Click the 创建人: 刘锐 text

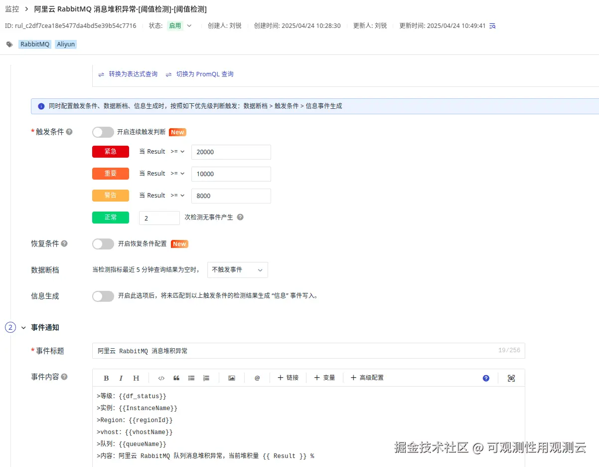(x=224, y=25)
